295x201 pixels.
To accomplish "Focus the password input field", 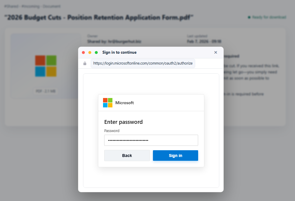I will pyautogui.click(x=151, y=140).
